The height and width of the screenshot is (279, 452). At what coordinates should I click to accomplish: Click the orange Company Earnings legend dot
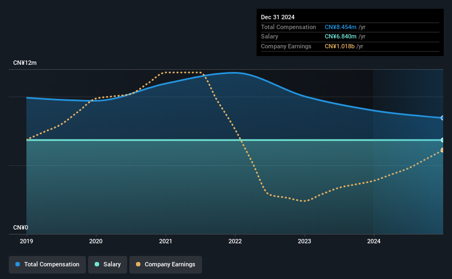[x=138, y=264]
